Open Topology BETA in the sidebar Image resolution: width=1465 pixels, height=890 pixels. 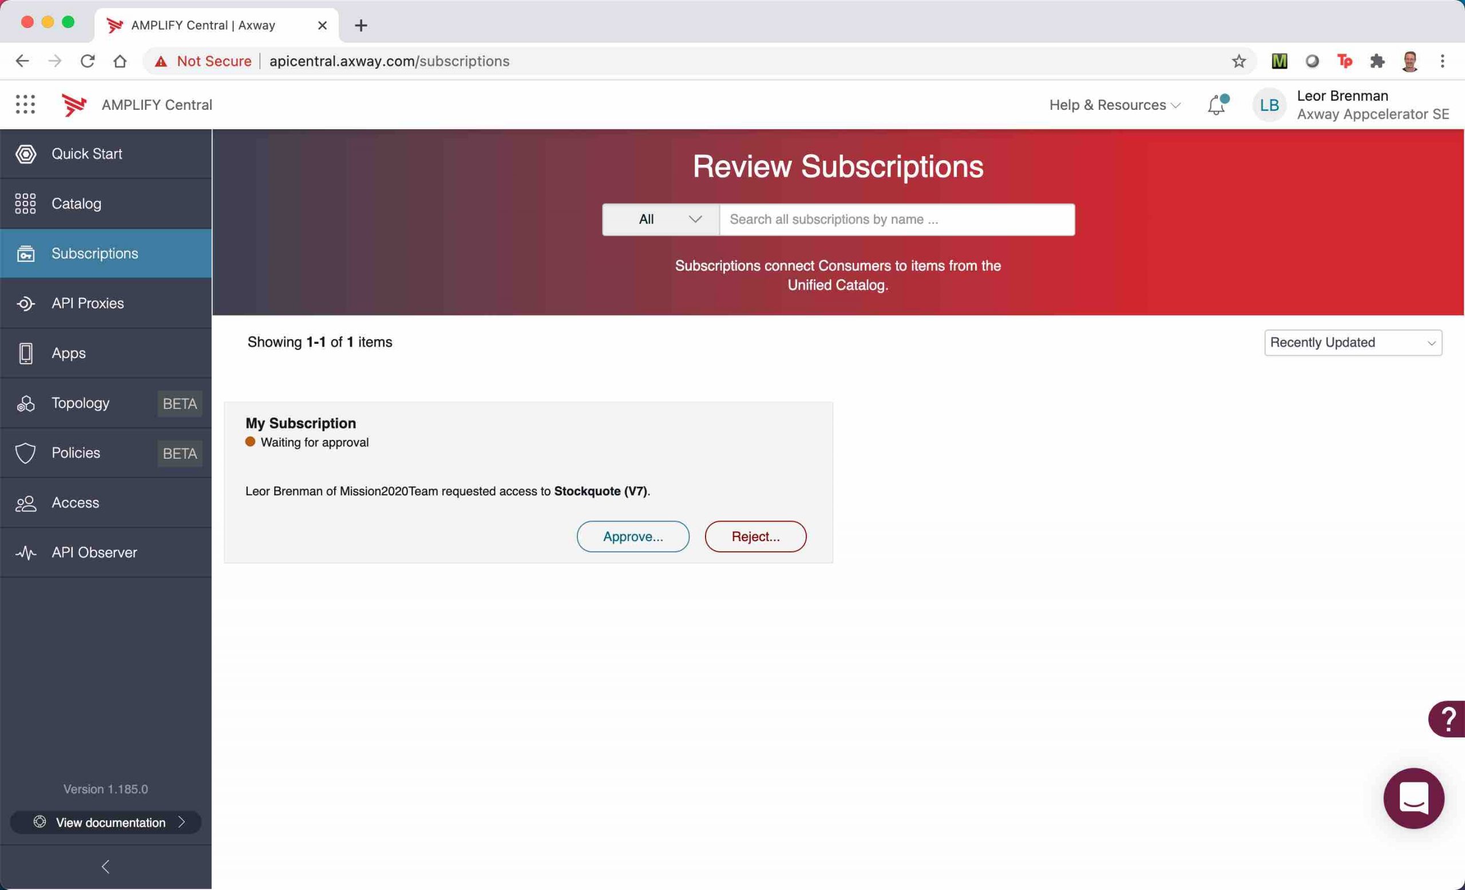106,403
